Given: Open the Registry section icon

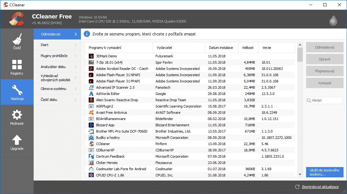Looking at the screenshot, I should tap(17, 65).
